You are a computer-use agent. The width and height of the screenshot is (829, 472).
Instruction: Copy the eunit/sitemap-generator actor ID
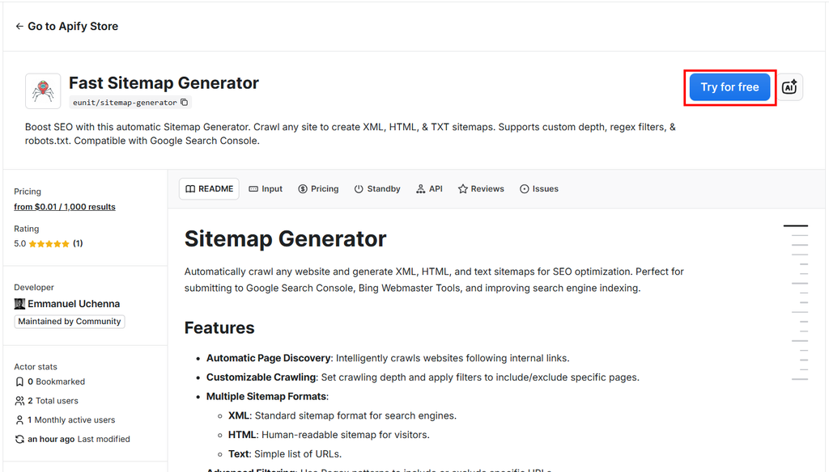point(184,103)
